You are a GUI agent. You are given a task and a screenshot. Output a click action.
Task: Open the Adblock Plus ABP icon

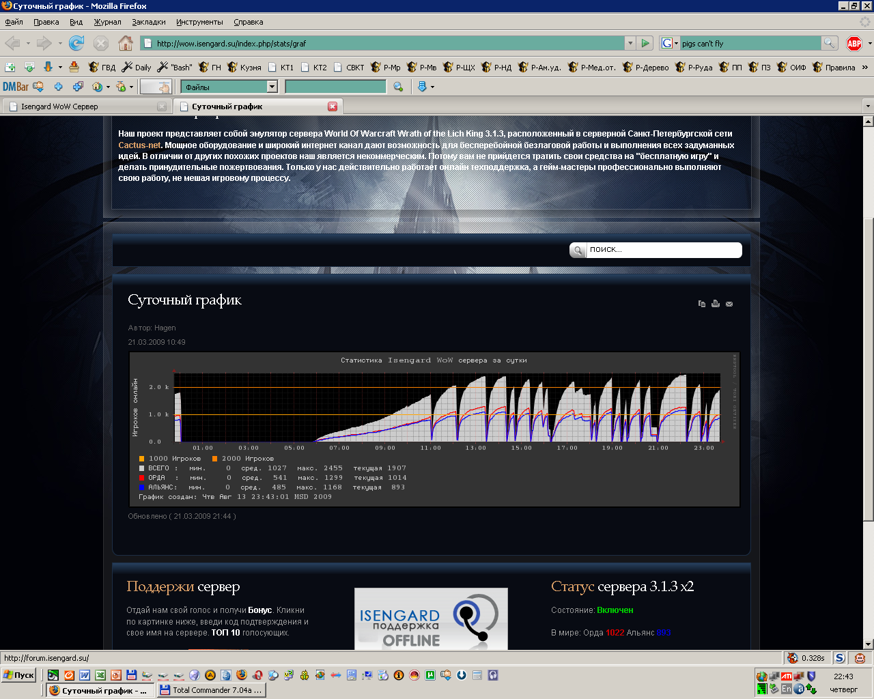click(854, 44)
